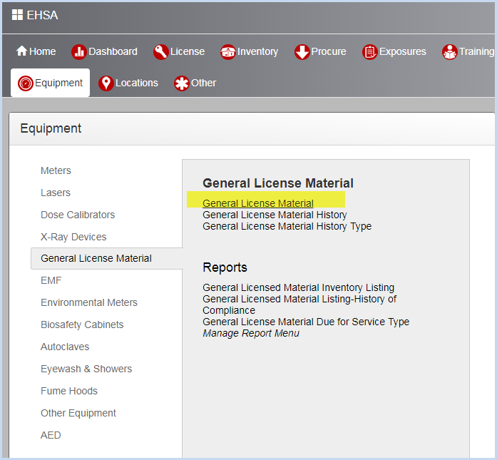This screenshot has height=460, width=497.
Task: Click the Inventory box icon
Action: coord(228,51)
